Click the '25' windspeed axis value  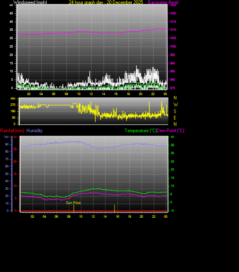[x=11, y=46]
